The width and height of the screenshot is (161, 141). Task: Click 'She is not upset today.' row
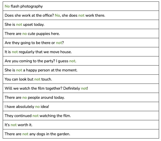coord(81,24)
